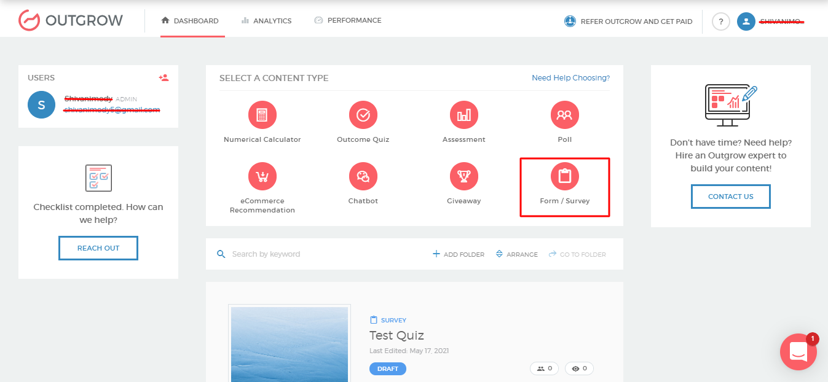Click the ADMIN role label

point(126,99)
